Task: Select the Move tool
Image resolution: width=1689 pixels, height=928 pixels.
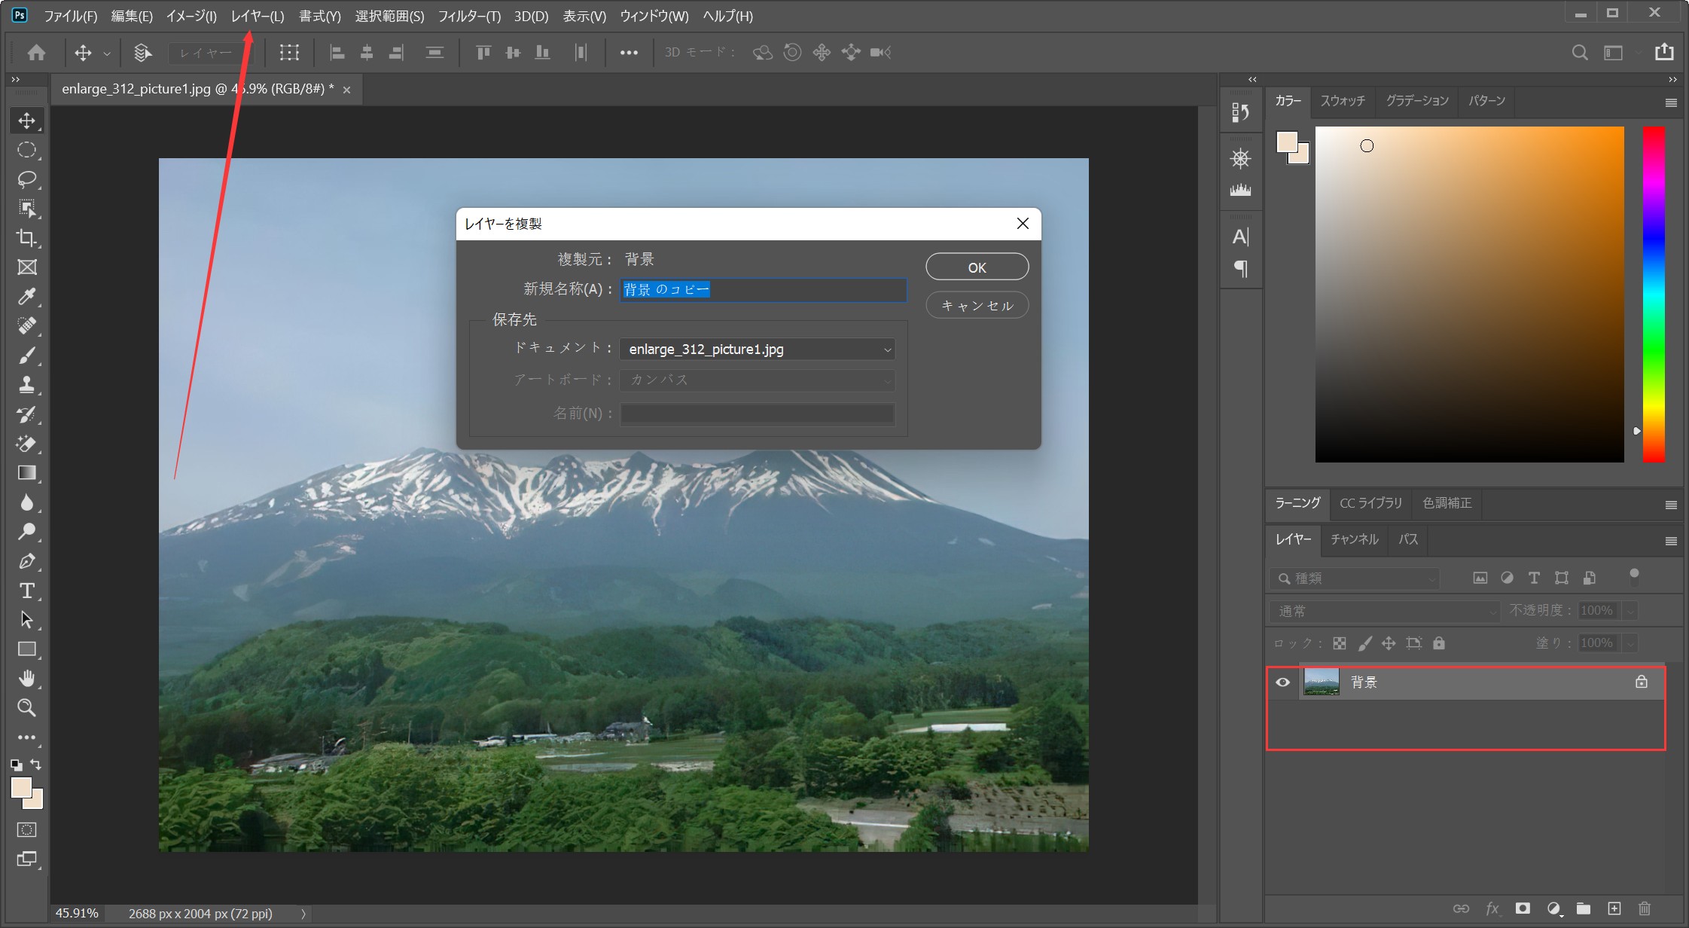Action: [x=26, y=120]
